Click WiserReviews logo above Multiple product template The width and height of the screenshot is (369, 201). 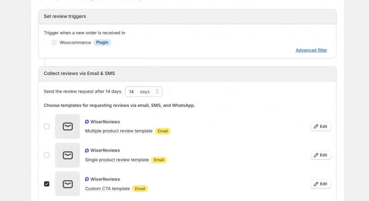[87, 122]
